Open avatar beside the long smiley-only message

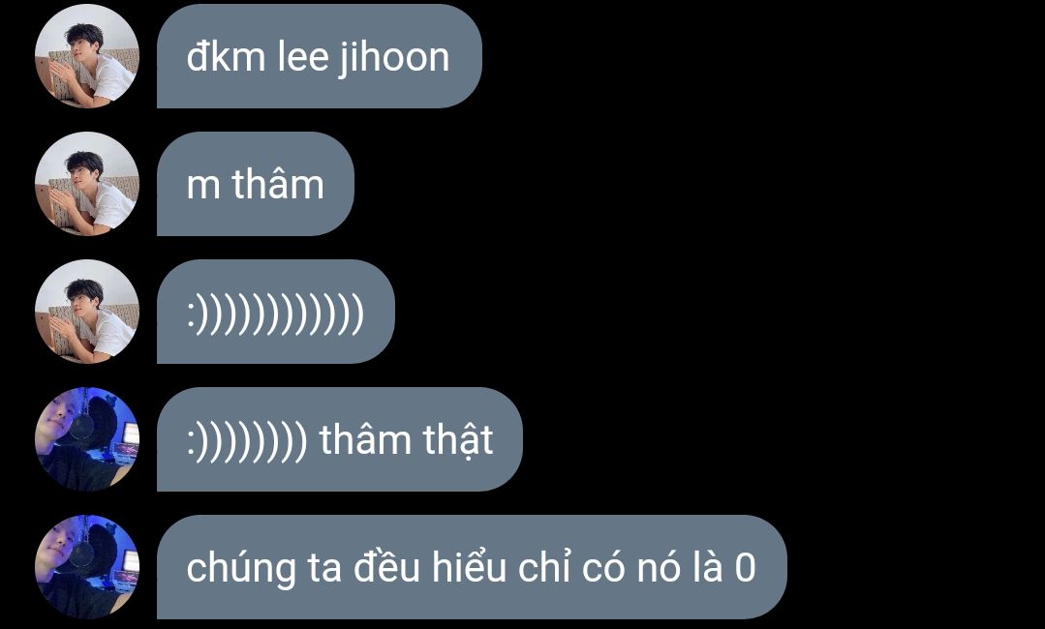tap(86, 312)
